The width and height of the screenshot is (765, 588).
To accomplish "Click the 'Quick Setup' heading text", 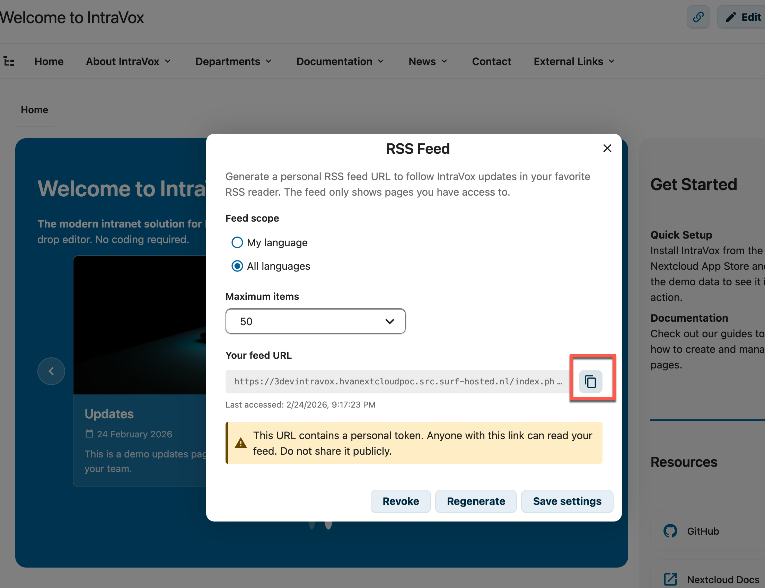I will (681, 235).
